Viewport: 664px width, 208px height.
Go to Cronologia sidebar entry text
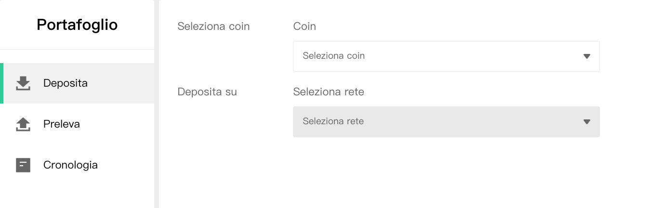pos(70,165)
